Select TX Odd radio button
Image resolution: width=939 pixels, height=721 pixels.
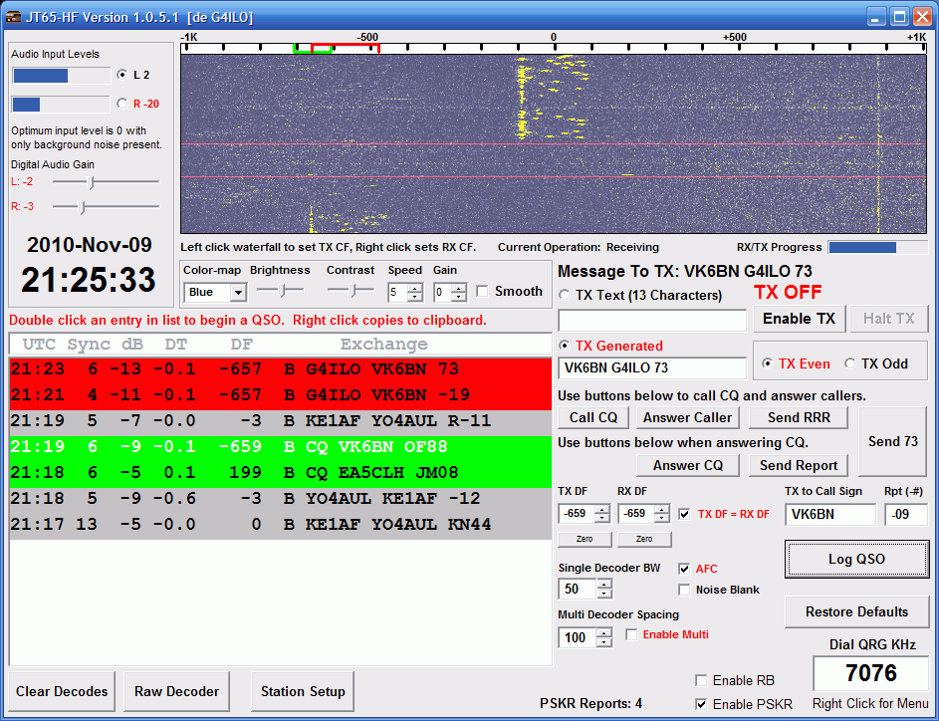849,363
